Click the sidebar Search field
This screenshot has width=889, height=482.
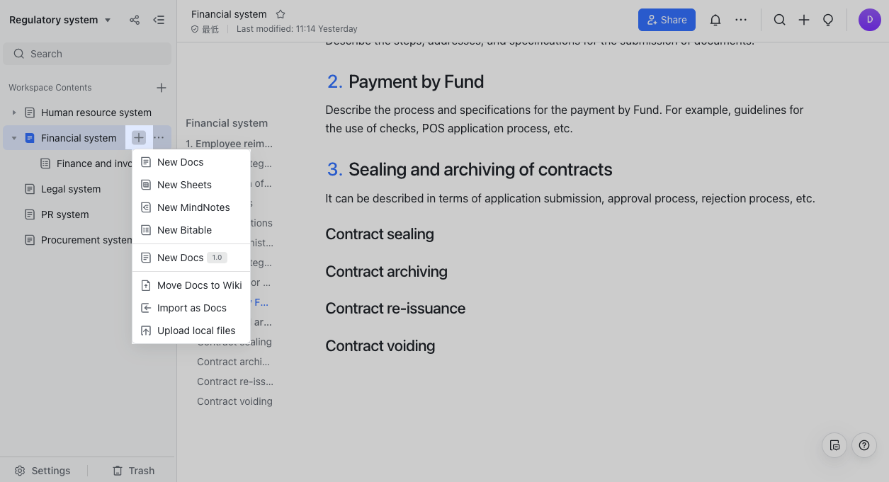[87, 54]
